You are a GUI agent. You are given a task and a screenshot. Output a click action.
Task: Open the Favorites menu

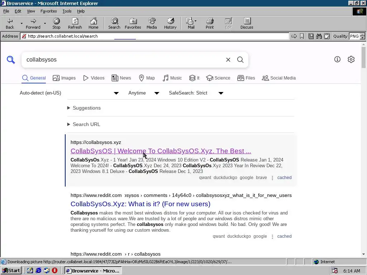[x=48, y=11]
